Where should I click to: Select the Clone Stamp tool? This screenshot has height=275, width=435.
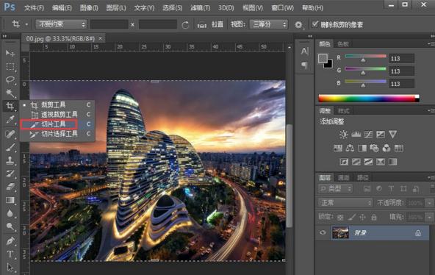click(x=10, y=160)
